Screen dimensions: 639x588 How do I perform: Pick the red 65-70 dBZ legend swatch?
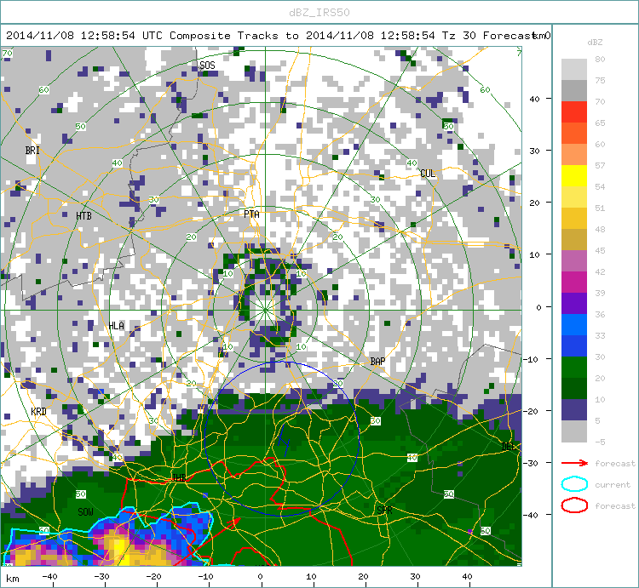pos(573,112)
